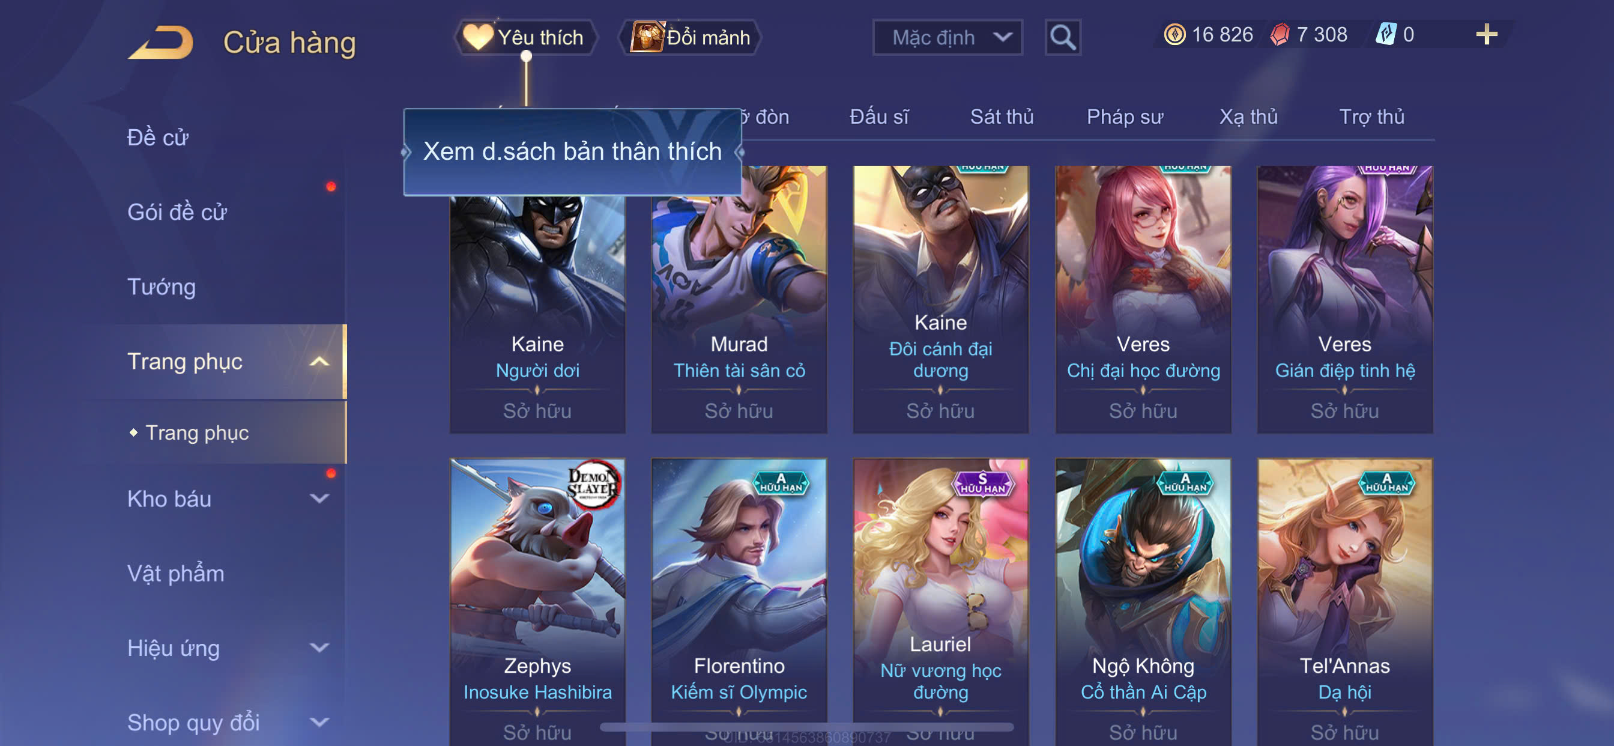Expand the Hiệu ứng sidebar section
This screenshot has height=746, width=1614.
pyautogui.click(x=319, y=647)
